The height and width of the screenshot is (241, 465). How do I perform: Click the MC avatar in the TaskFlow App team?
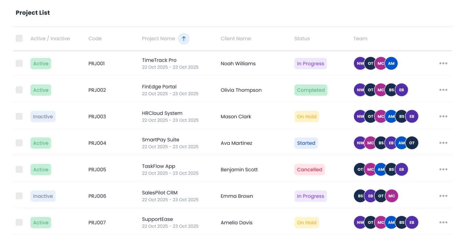(370, 169)
